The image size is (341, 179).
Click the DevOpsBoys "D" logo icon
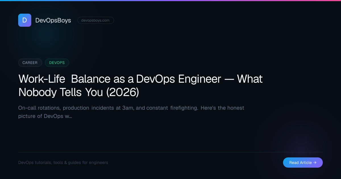(x=25, y=20)
